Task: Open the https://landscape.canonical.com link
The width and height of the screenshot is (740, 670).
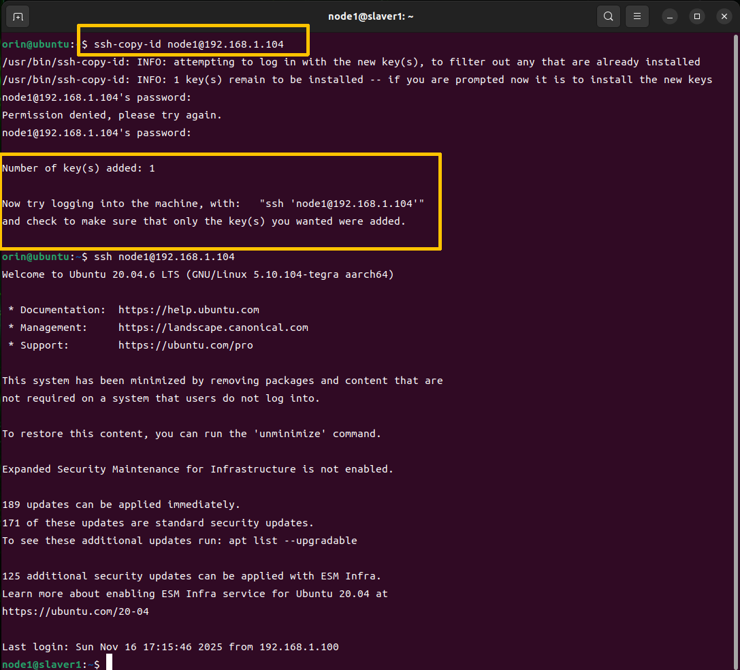Action: [213, 328]
